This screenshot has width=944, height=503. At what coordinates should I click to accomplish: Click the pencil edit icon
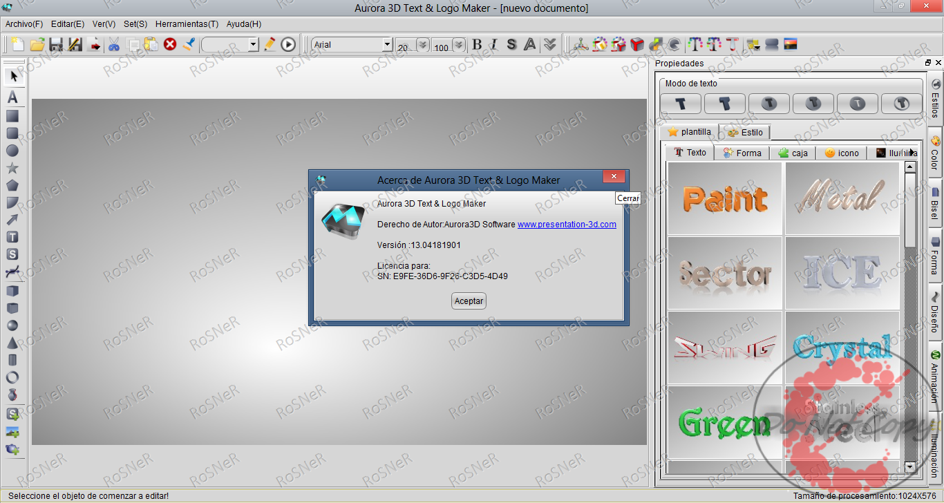270,45
